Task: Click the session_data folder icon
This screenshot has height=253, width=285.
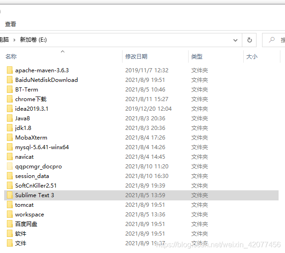Action: point(10,176)
